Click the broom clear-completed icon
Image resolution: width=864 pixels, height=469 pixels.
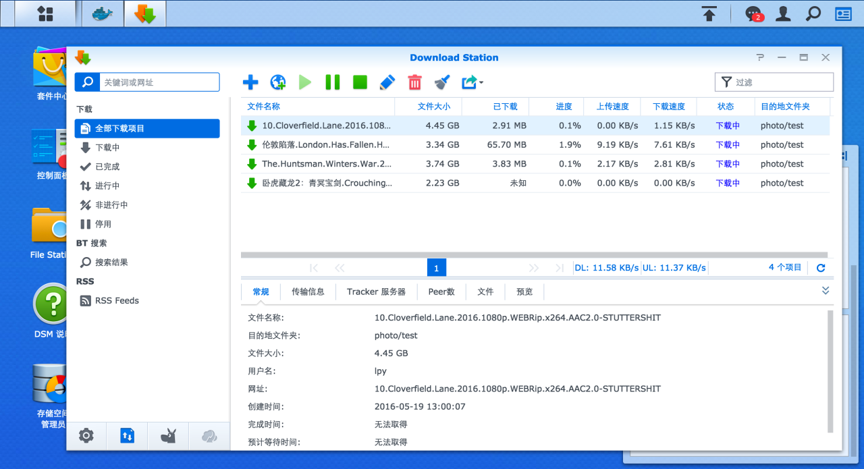coord(442,82)
